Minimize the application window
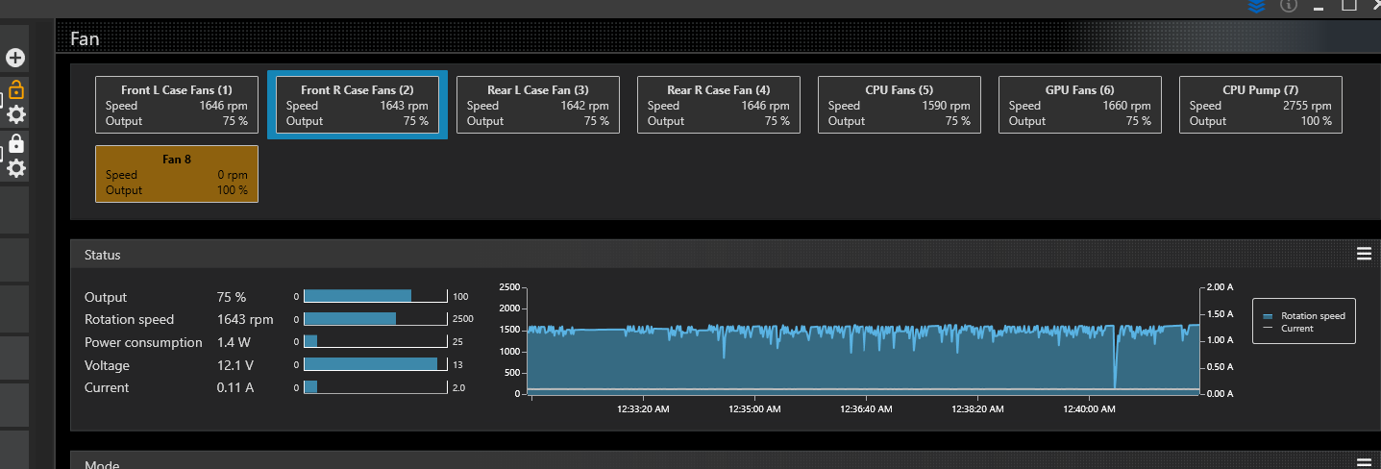 1319,7
